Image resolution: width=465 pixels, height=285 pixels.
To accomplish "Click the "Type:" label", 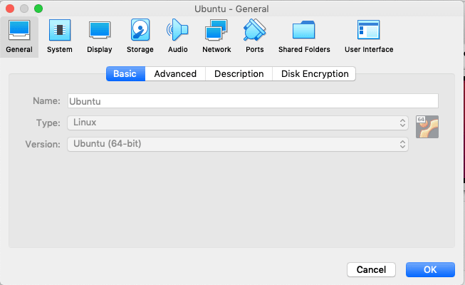I will [48, 123].
